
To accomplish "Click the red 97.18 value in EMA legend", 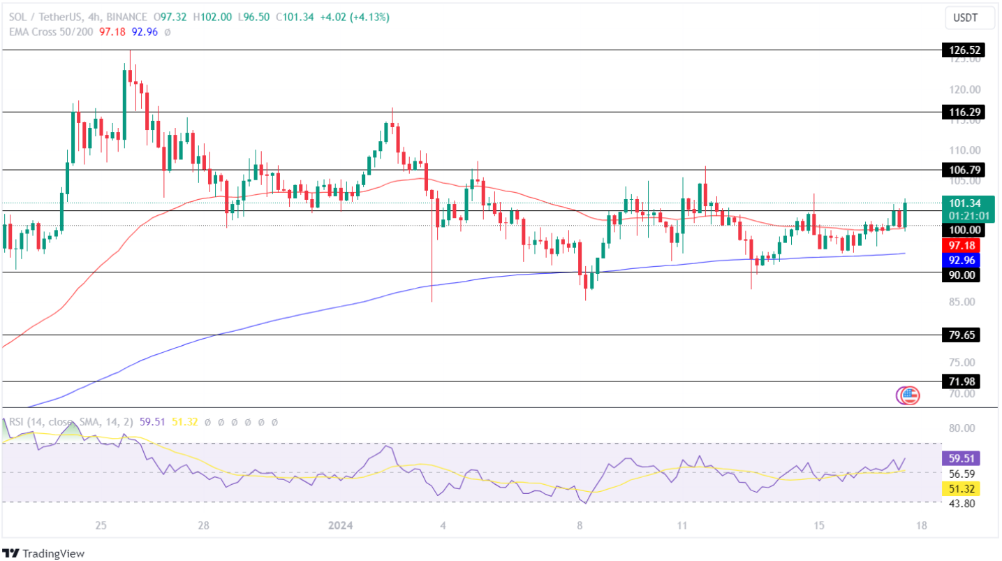I will [x=112, y=31].
